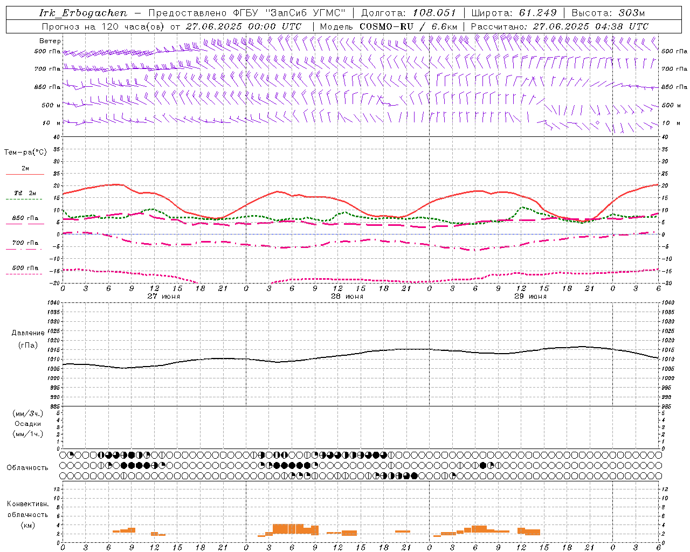
Task: Click the 'Давление' pressure panel label
Action: coord(27,333)
